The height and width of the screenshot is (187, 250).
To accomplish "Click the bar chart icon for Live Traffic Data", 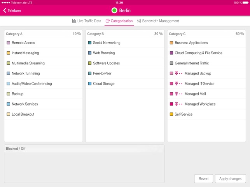I will click(74, 21).
